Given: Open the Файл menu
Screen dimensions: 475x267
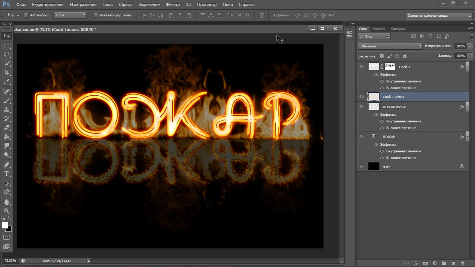Looking at the screenshot, I should (x=21, y=4).
